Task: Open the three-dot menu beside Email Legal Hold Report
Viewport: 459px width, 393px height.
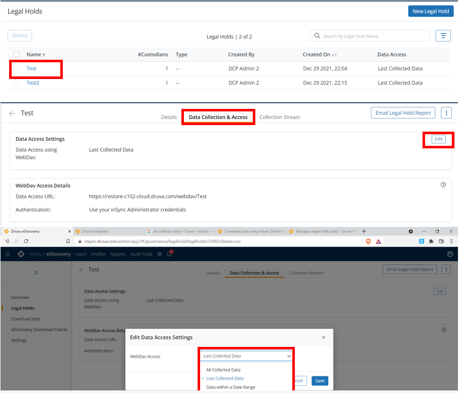Action: [x=446, y=113]
